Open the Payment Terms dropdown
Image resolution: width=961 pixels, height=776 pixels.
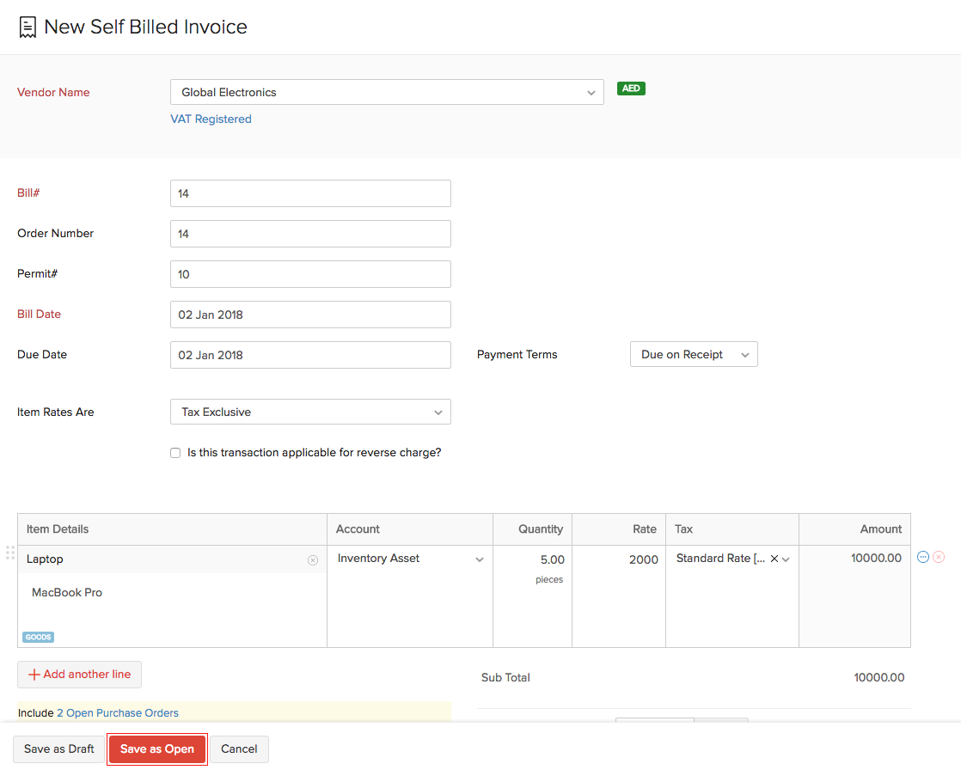coord(694,354)
